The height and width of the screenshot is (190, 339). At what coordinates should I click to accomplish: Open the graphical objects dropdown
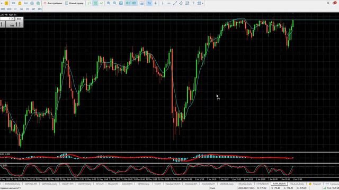[x=200, y=3]
